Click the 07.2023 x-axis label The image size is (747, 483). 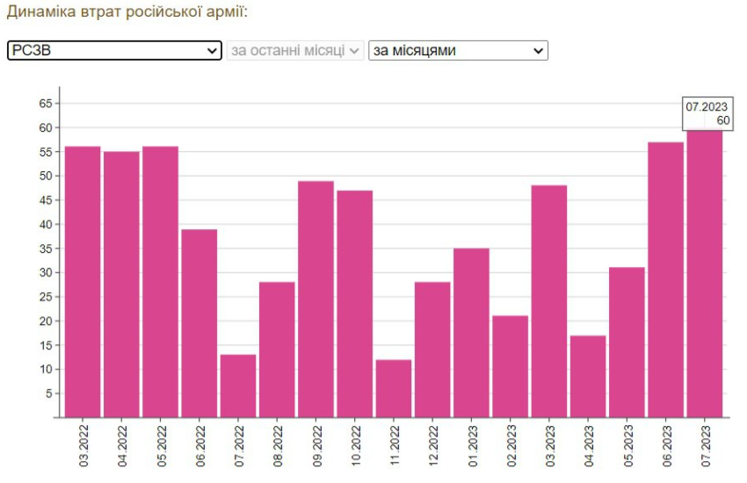click(706, 446)
